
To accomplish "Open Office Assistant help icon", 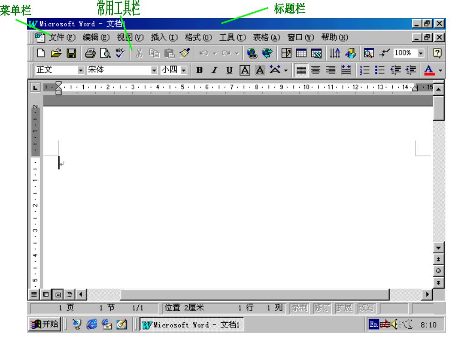I will 437,53.
